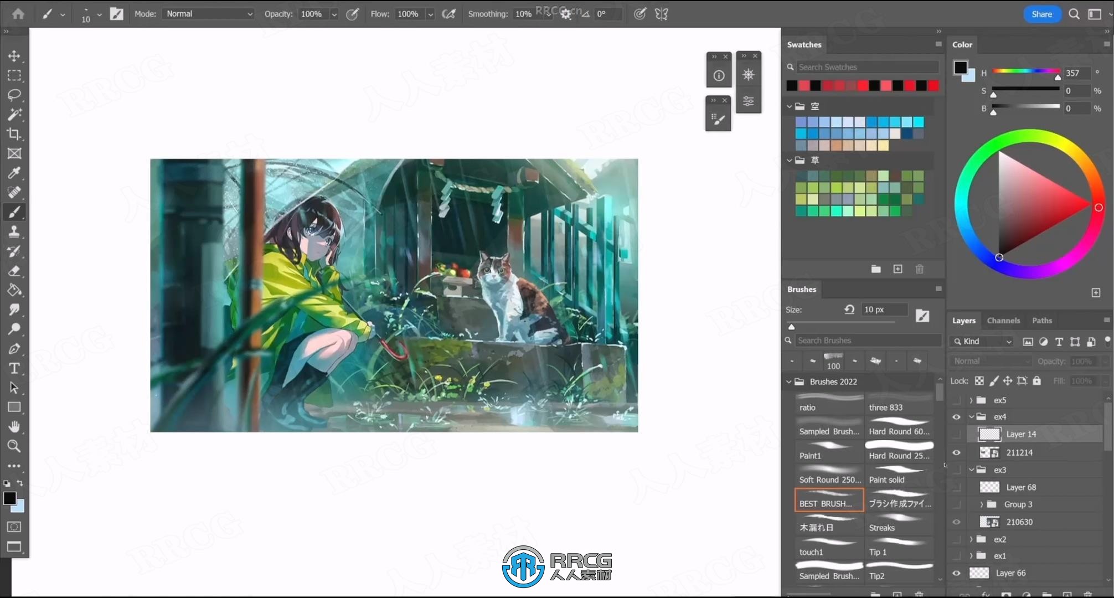
Task: Toggle visibility of the 210630 layer
Action: pyautogui.click(x=956, y=522)
